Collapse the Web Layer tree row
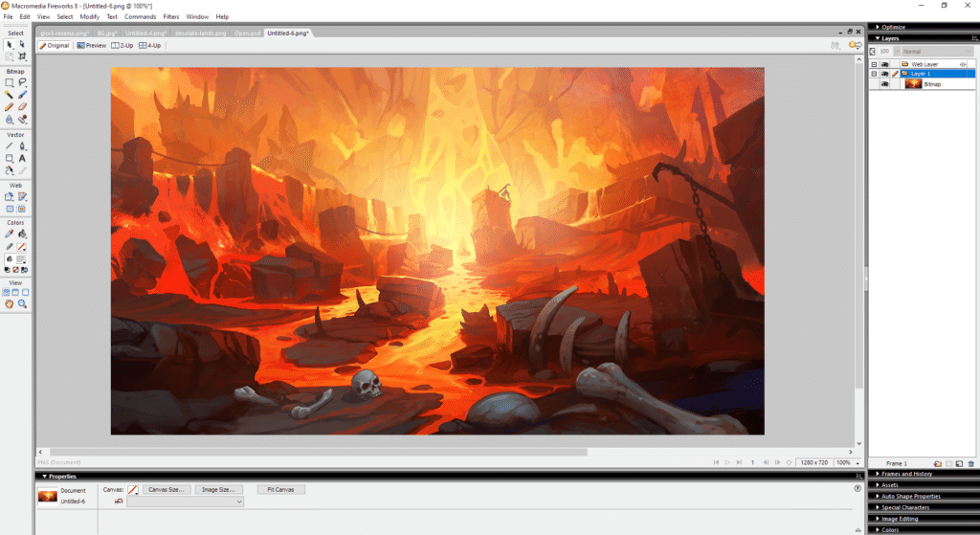The width and height of the screenshot is (980, 535). point(874,64)
